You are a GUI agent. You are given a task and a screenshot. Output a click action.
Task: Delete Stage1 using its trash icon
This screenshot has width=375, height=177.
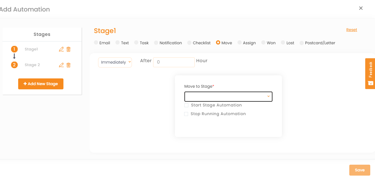click(68, 49)
